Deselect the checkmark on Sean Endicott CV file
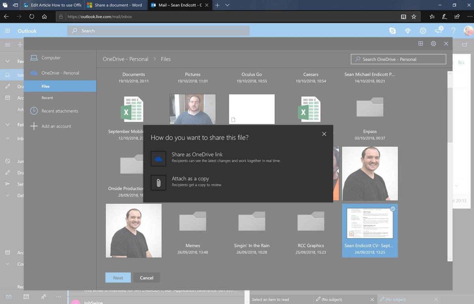 [392, 209]
